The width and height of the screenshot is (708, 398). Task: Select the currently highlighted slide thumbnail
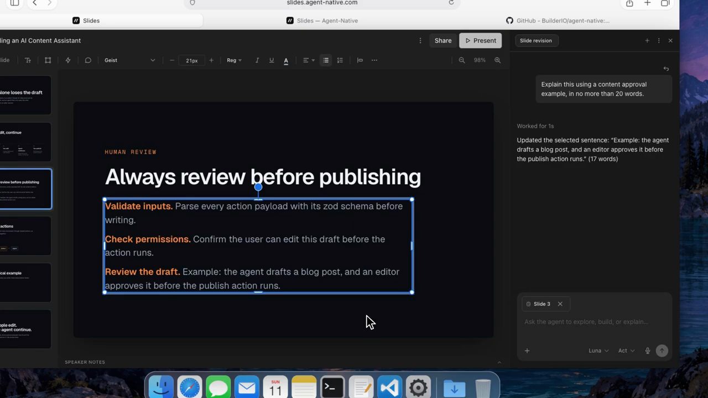(x=25, y=189)
